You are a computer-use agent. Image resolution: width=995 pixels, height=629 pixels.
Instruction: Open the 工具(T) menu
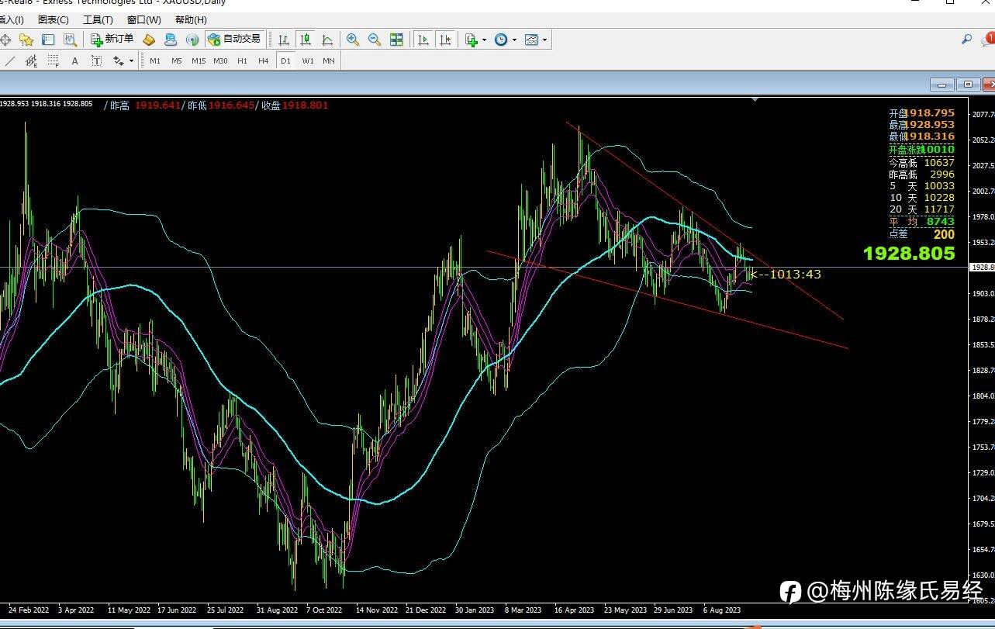(98, 19)
